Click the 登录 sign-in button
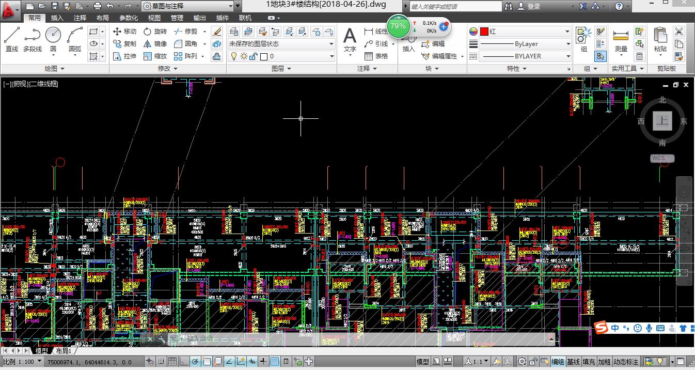695x370 pixels. [530, 6]
